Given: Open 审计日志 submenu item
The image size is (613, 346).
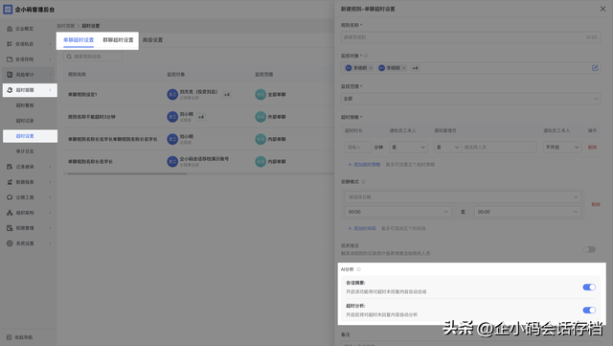Looking at the screenshot, I should pyautogui.click(x=25, y=151).
